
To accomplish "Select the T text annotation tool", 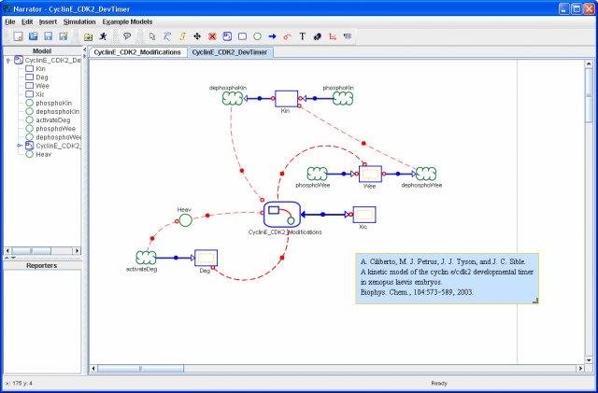I will [303, 36].
